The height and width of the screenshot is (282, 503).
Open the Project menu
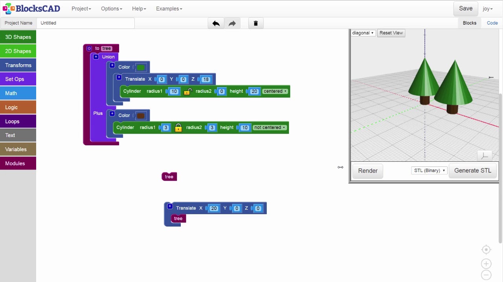81,9
